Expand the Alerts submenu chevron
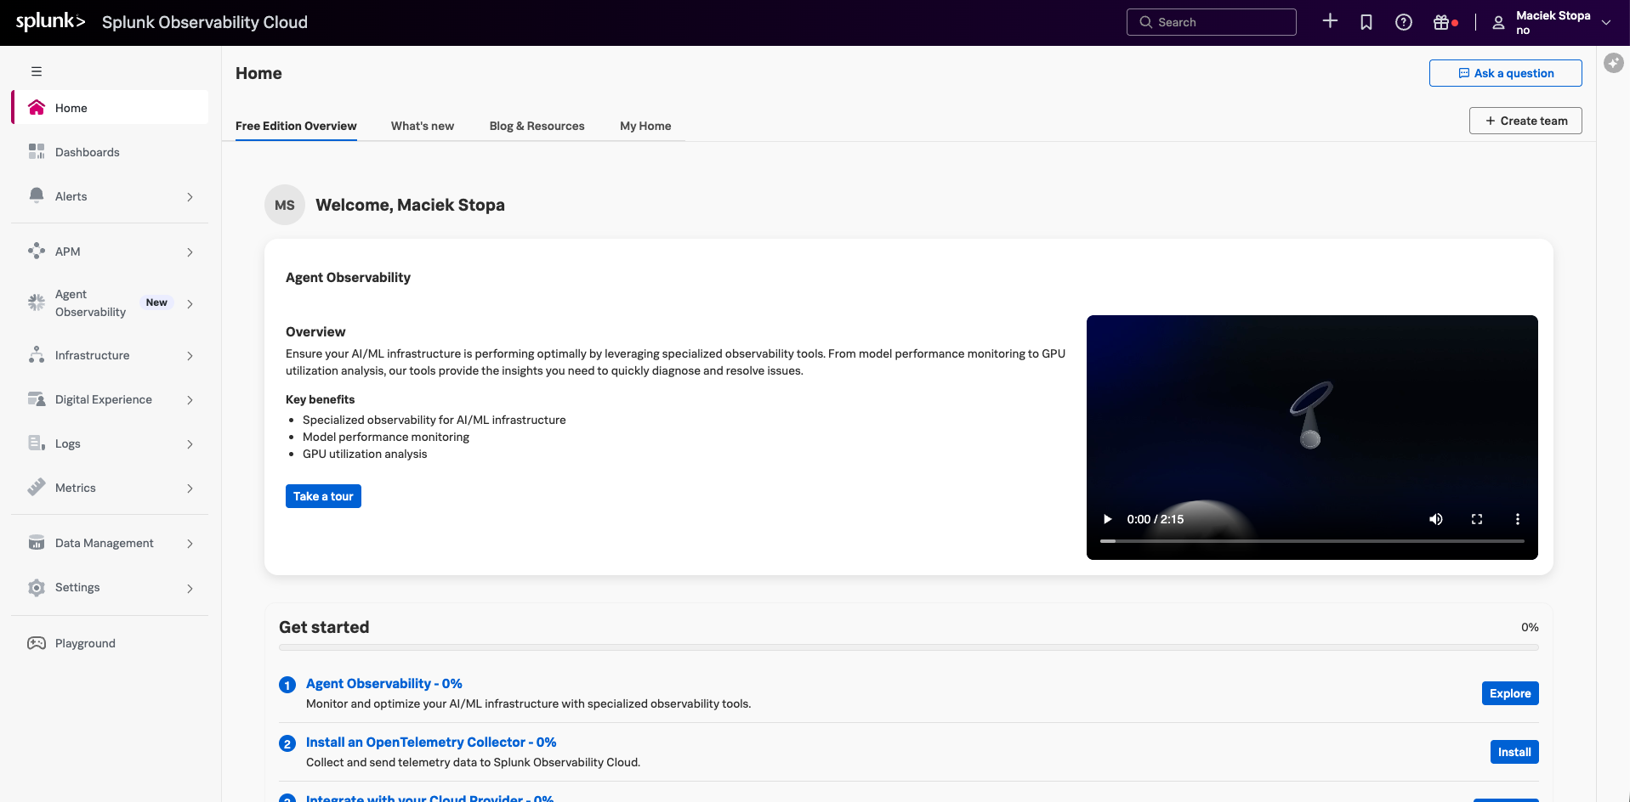The width and height of the screenshot is (1630, 802). coord(190,197)
